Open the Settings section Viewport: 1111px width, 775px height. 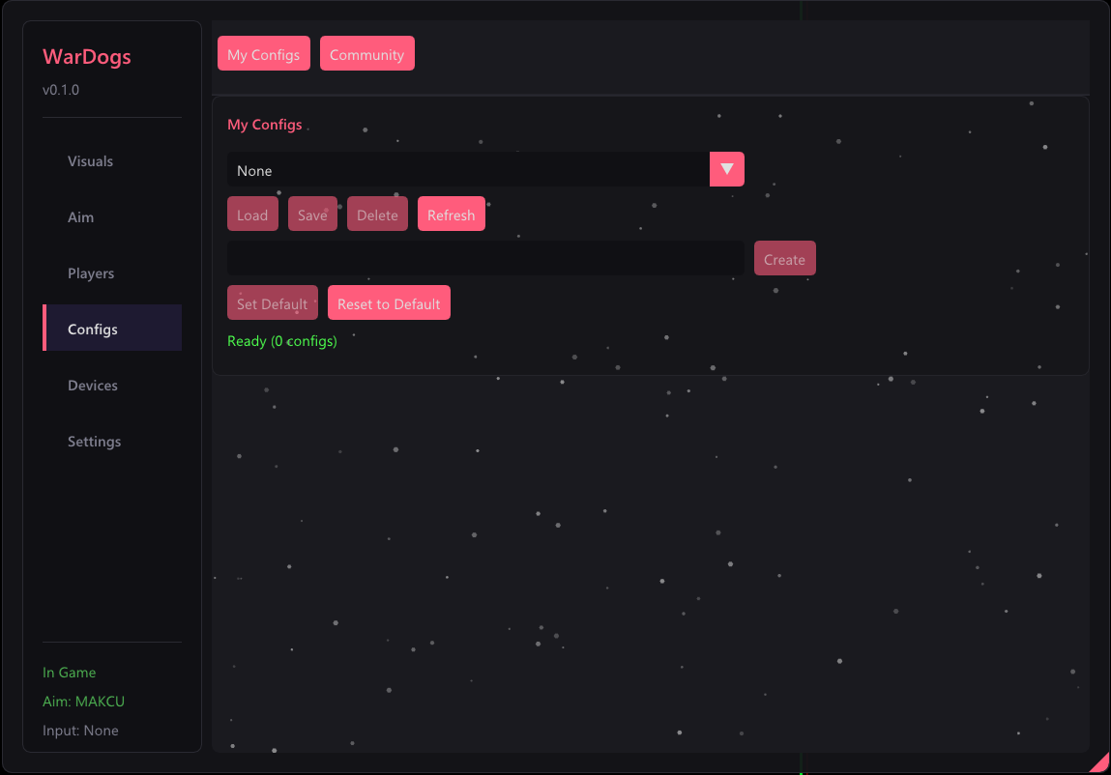point(112,442)
